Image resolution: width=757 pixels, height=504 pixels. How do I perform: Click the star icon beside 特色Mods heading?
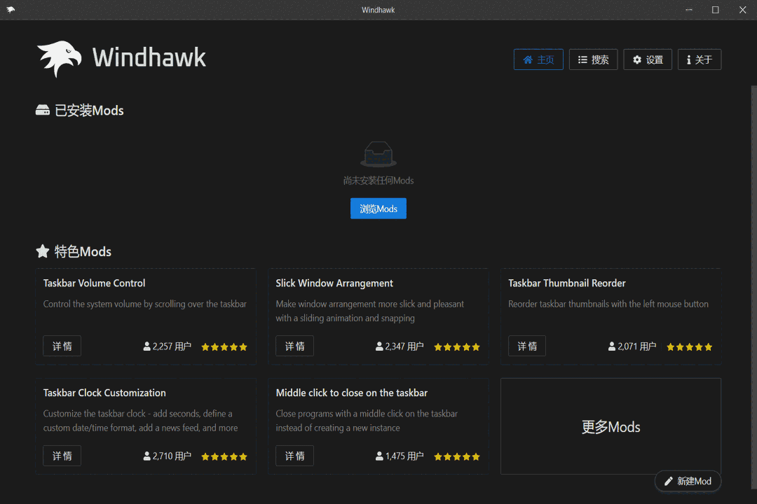click(x=43, y=251)
